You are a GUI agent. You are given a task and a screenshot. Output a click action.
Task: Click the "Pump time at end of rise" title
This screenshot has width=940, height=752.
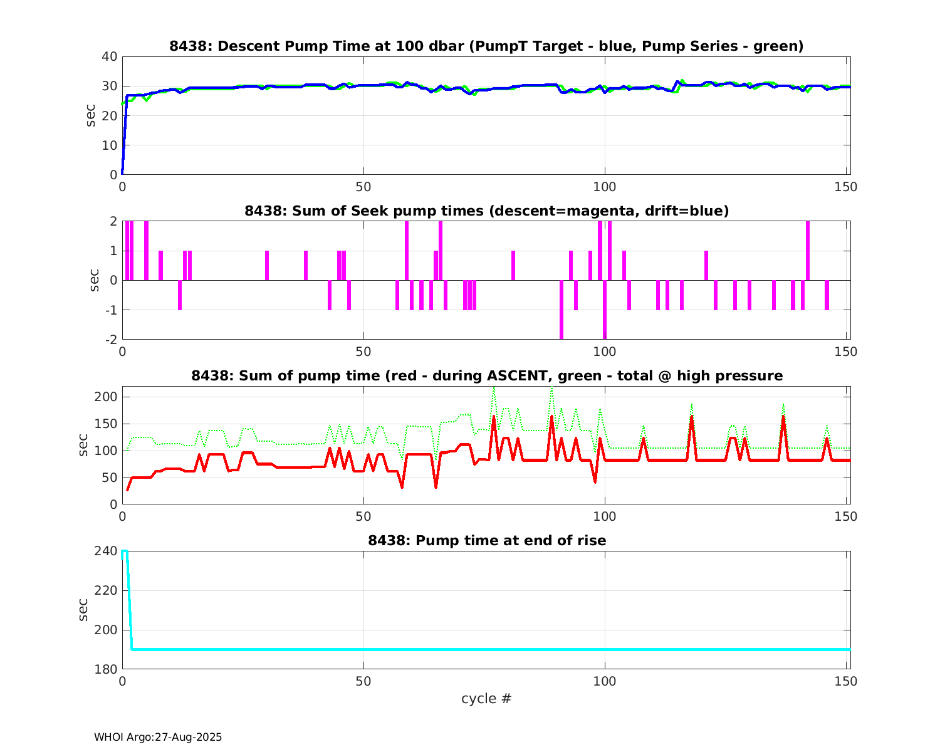click(x=486, y=540)
